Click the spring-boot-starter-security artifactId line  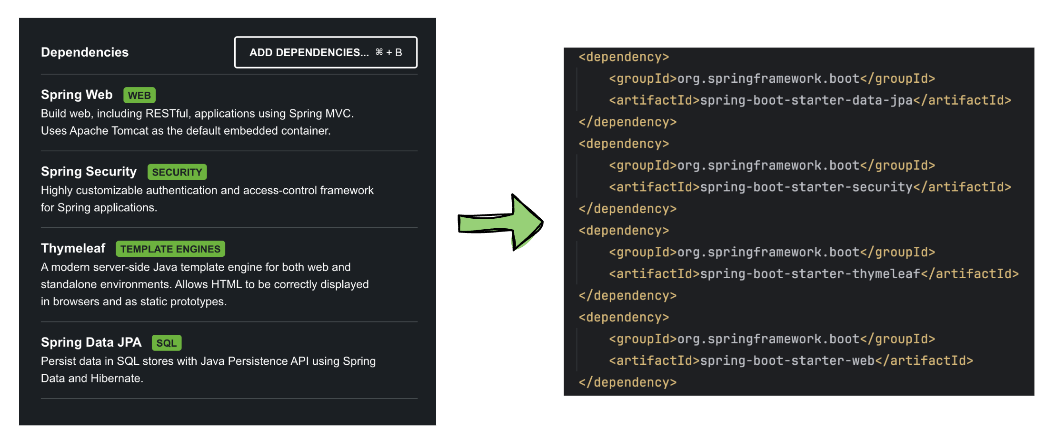pyautogui.click(x=809, y=187)
